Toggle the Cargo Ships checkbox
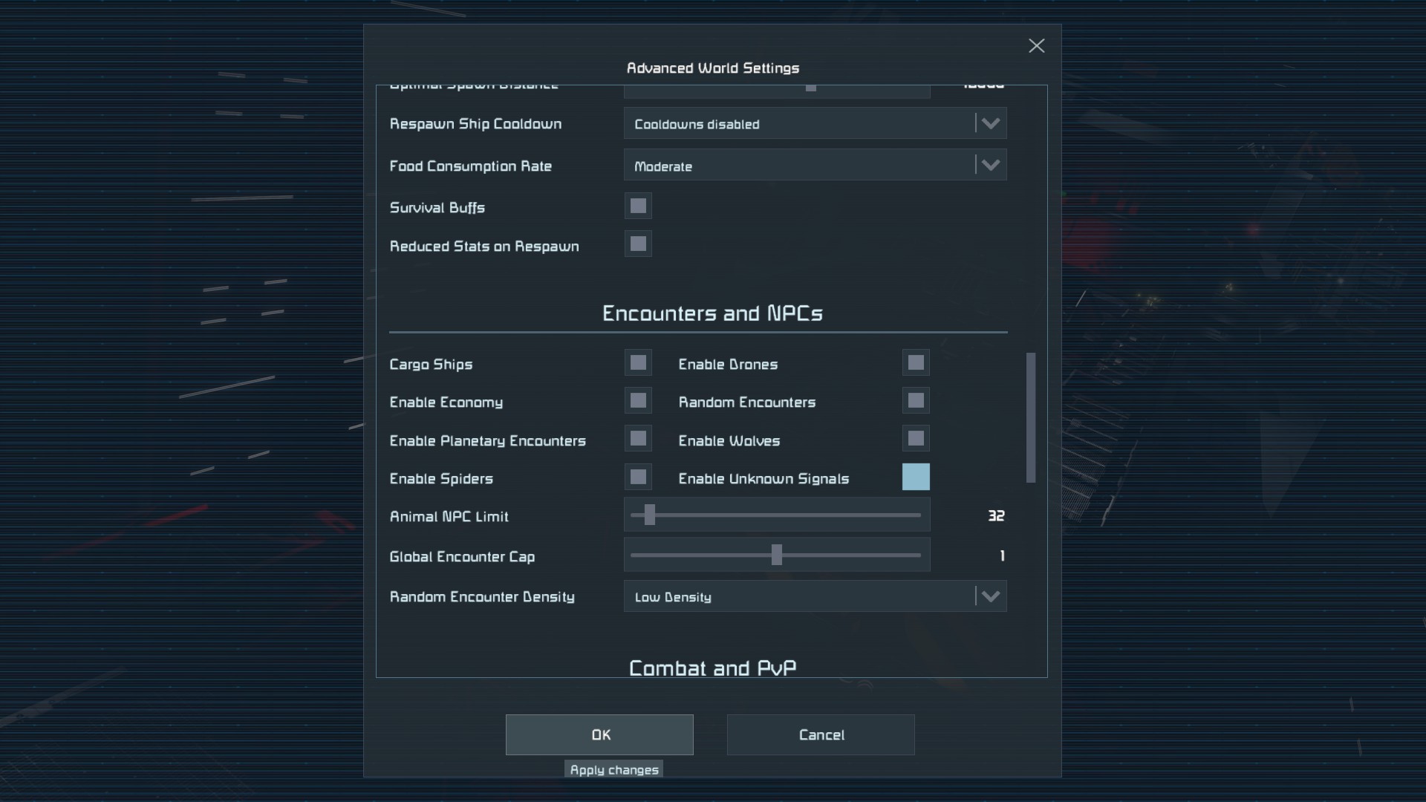This screenshot has width=1426, height=802. [x=638, y=363]
